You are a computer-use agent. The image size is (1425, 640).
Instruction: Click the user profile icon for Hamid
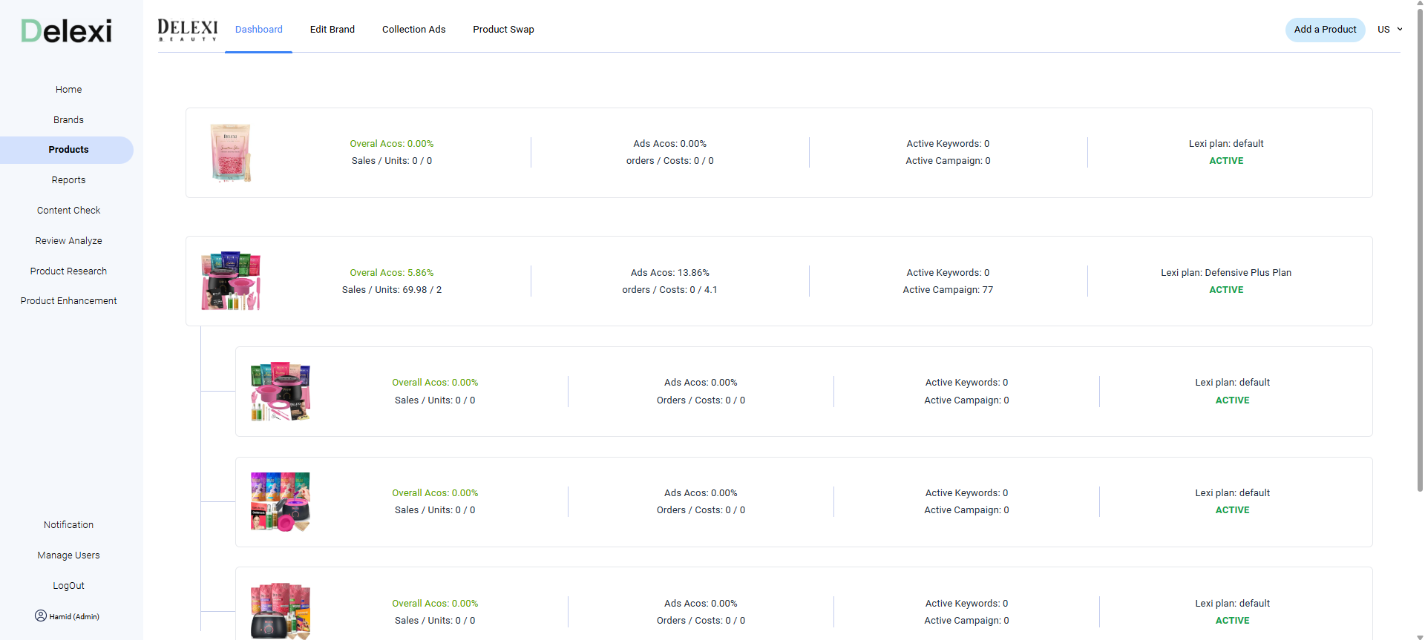coord(41,616)
